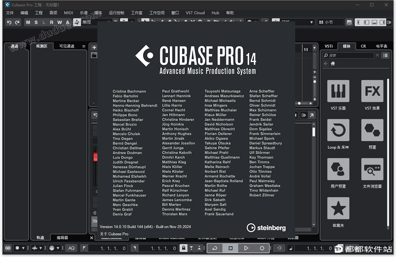Open the 触控 automation mode dropdown
Image resolution: width=396 pixels, height=257 pixels.
(x=90, y=22)
